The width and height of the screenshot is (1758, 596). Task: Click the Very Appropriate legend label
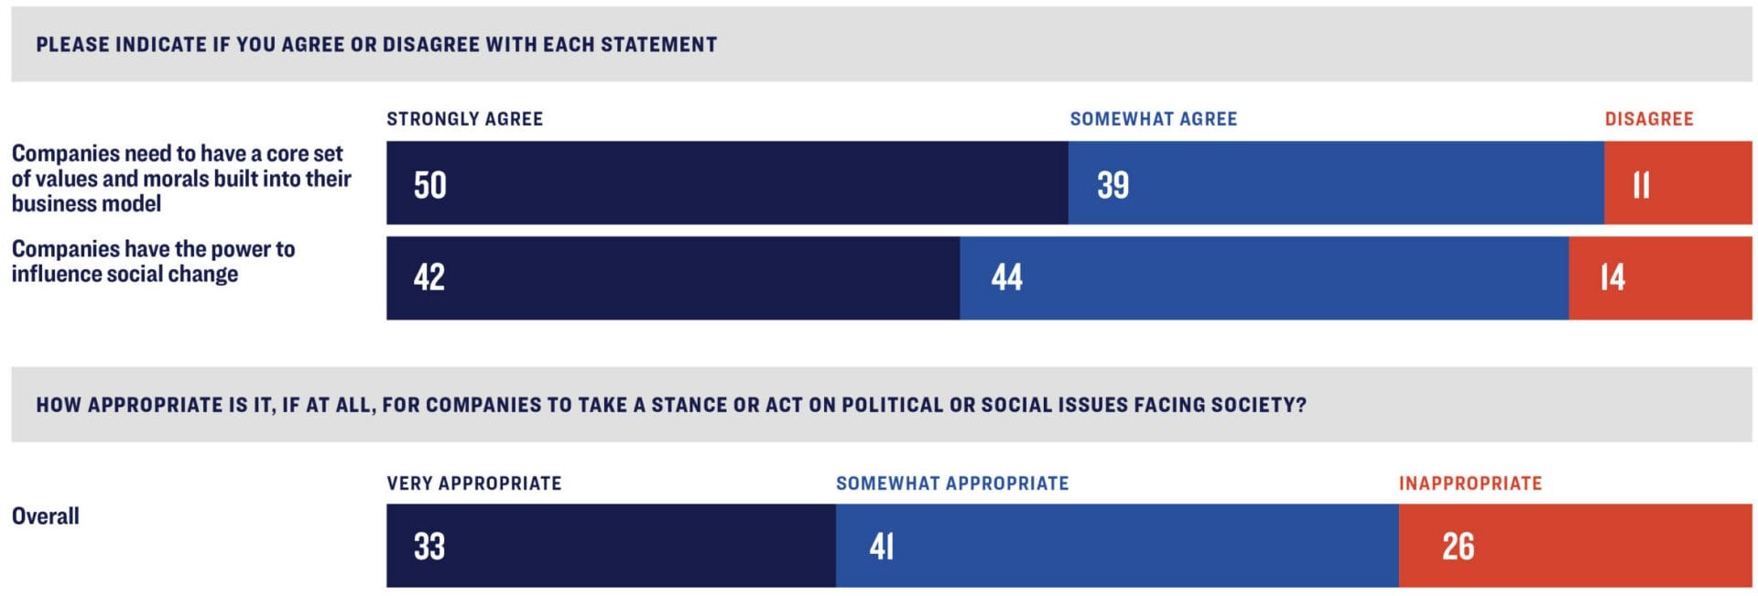(x=473, y=483)
